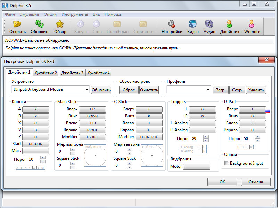Switch to the Джойстик 4 tab
Image resolution: width=278 pixels, height=208 pixels.
point(99,73)
